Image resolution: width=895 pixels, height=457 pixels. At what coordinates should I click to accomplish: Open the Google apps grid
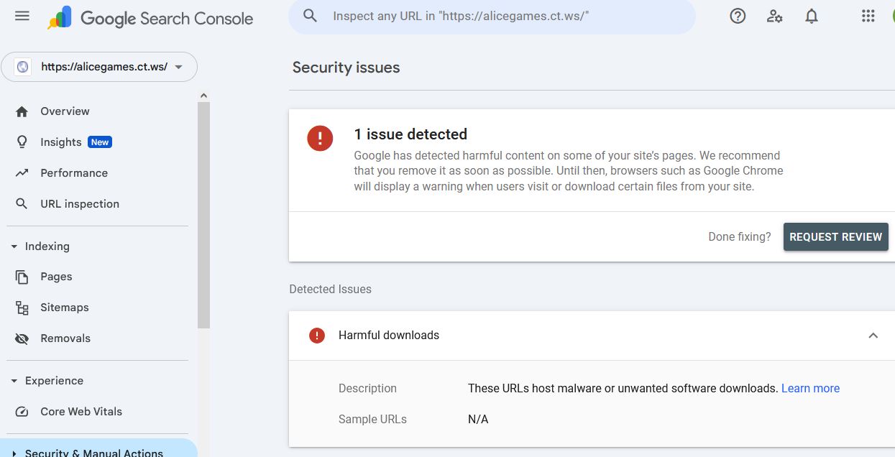click(868, 16)
